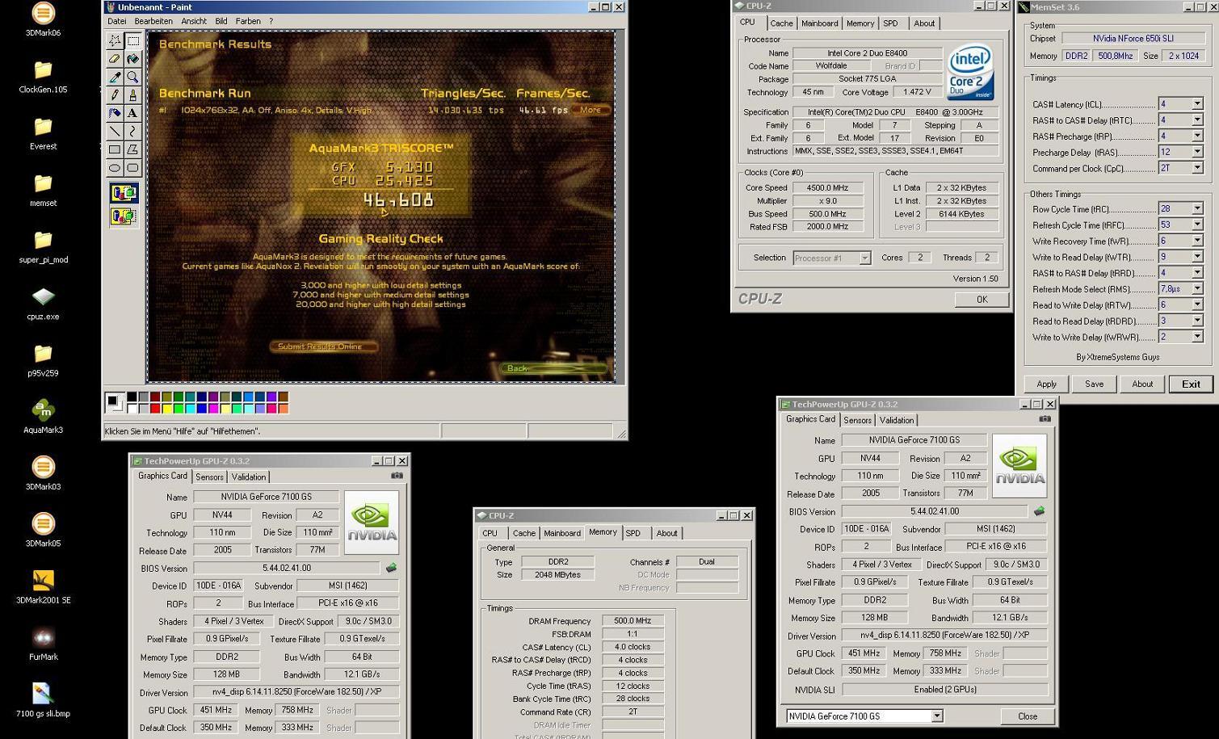1219x739 pixels.
Task: Select the rectangular Select tool in Paint
Action: 132,40
